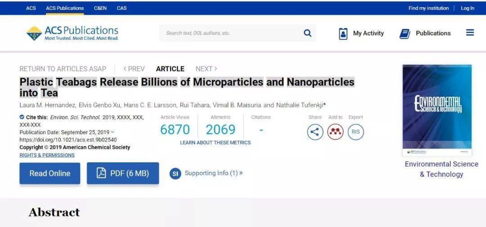Click the Publications book icon
The image size is (486, 227).
click(405, 34)
